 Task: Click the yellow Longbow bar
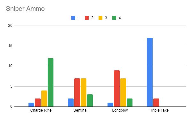pos(123,92)
